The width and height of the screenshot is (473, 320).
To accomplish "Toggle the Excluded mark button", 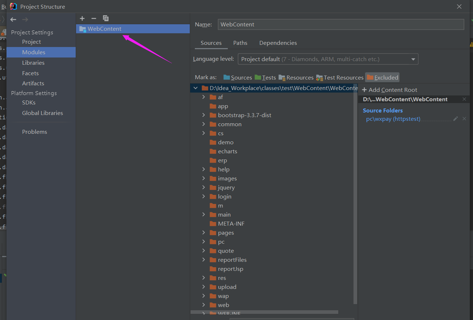I will 382,77.
